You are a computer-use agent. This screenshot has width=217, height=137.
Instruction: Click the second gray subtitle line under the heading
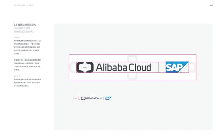tap(24, 32)
